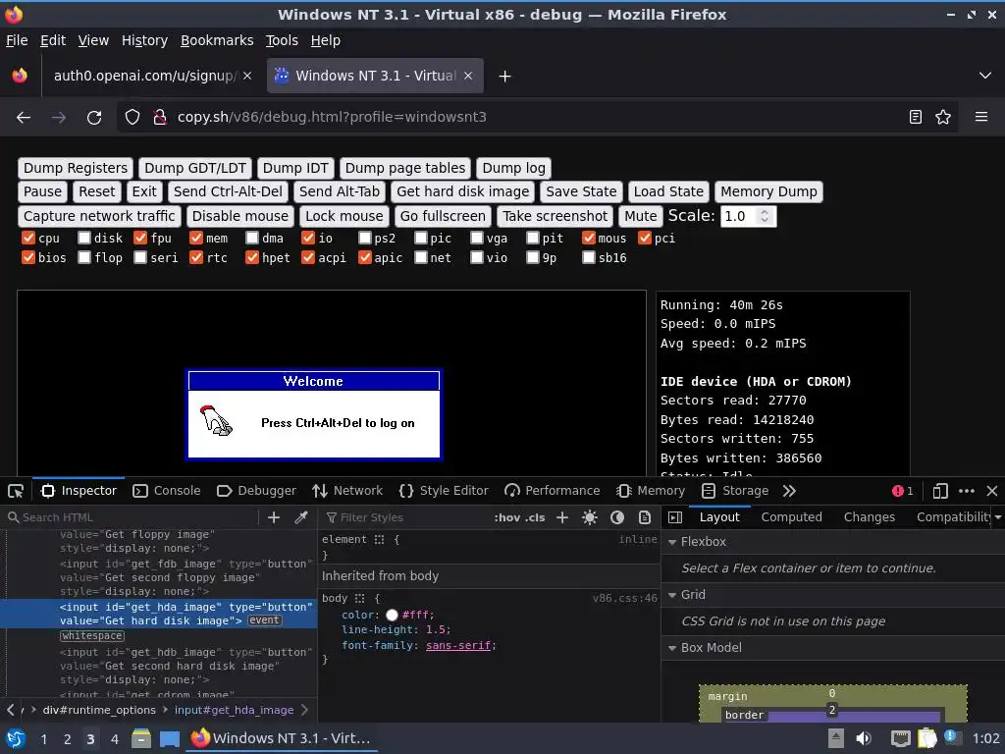Close the auth0.openai.com tab

pos(247,76)
